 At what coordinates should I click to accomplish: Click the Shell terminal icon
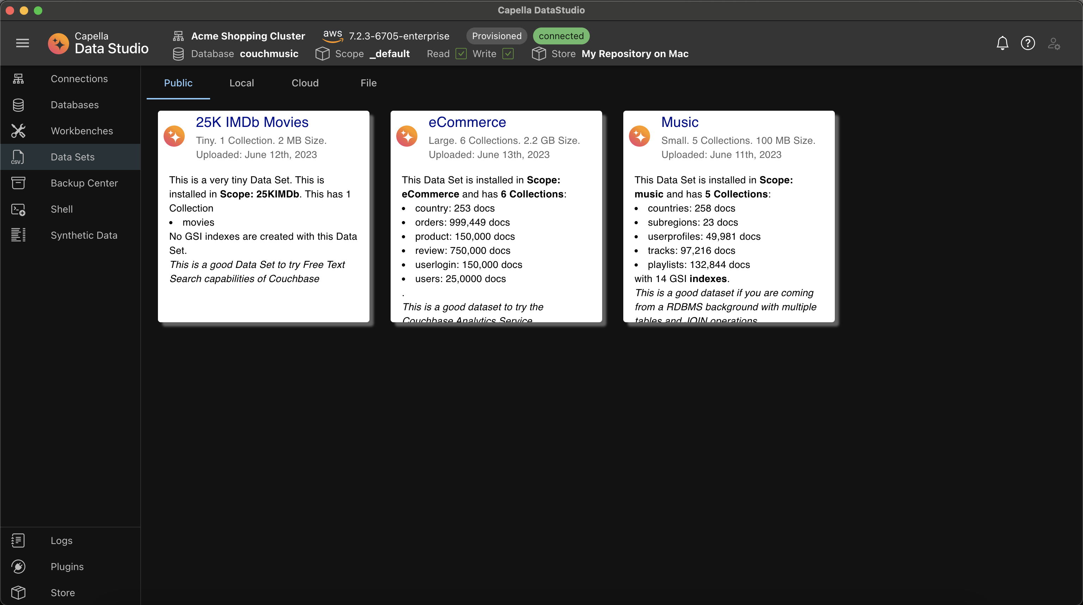pos(18,209)
